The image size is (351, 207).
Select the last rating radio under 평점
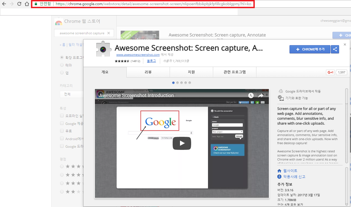click(x=62, y=191)
